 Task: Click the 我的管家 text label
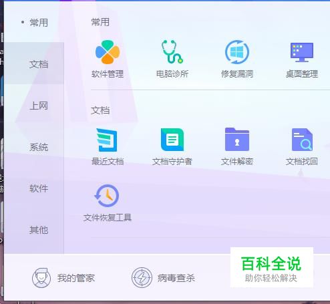[x=76, y=278]
